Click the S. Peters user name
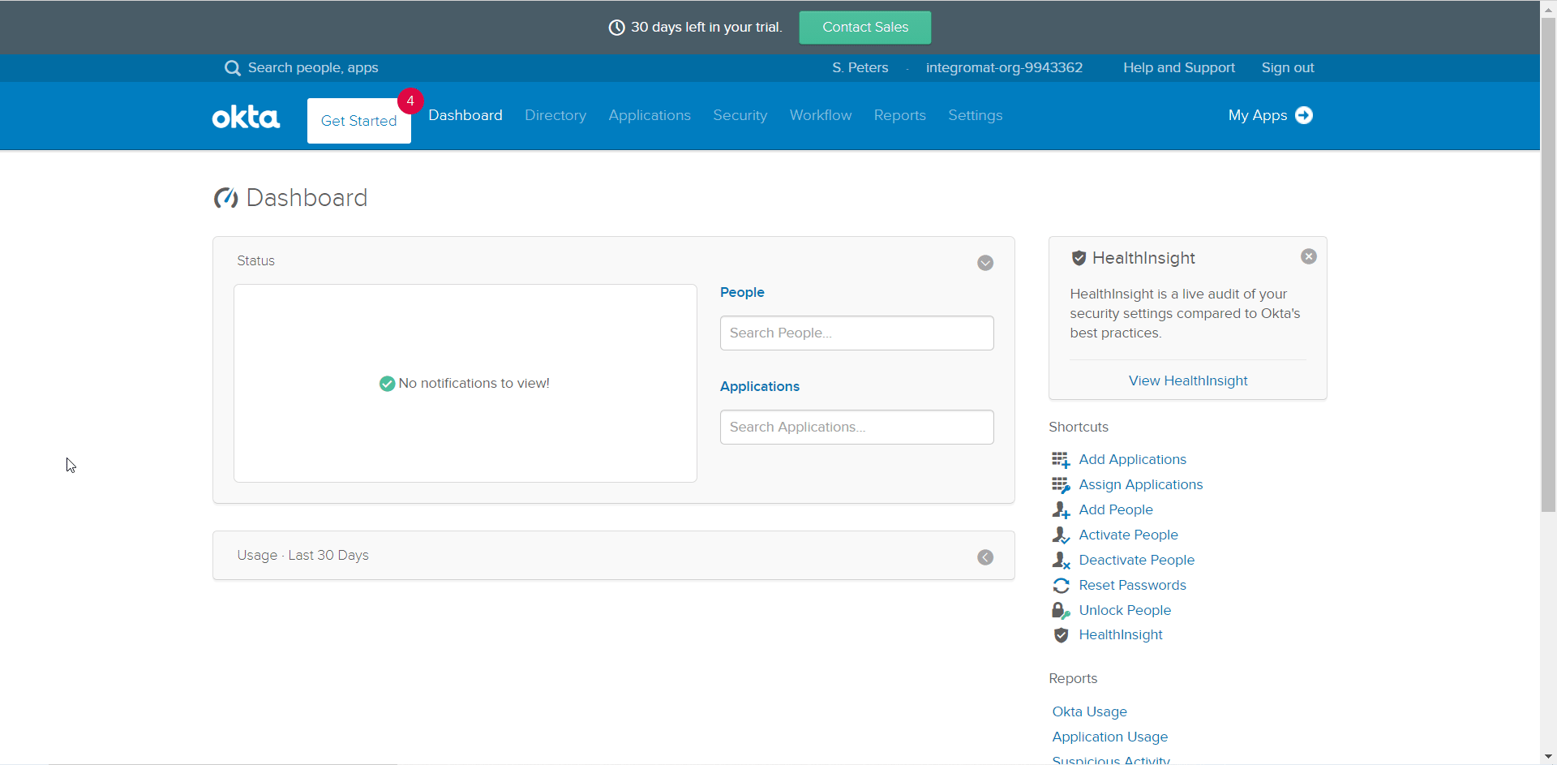1557x765 pixels. 860,68
